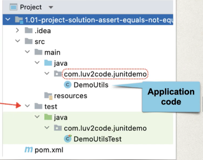Select the DemoUtilsTest file
This screenshot has height=160, width=203.
point(97,139)
